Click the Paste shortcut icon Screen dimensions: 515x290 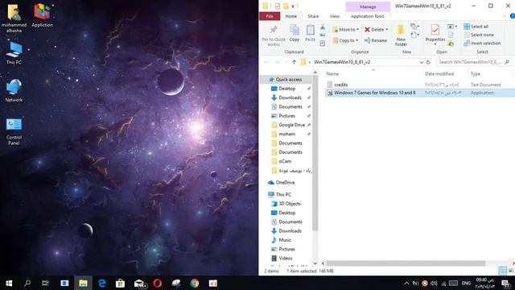pos(323,43)
